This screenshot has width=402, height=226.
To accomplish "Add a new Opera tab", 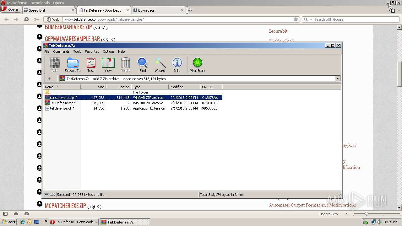I will click(x=190, y=10).
